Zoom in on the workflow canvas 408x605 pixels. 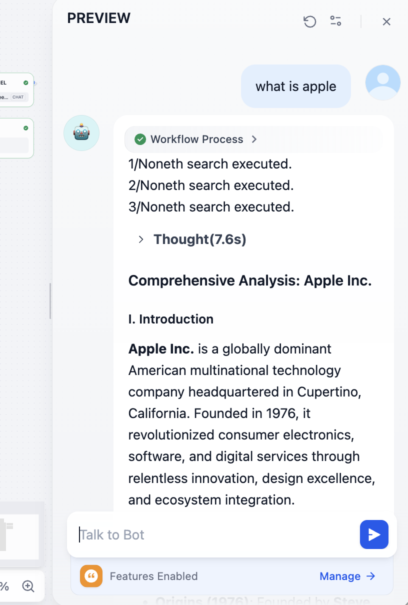tap(28, 586)
